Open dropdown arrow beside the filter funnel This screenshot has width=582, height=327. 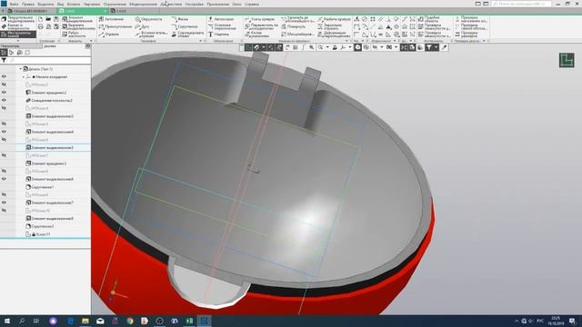(x=436, y=47)
